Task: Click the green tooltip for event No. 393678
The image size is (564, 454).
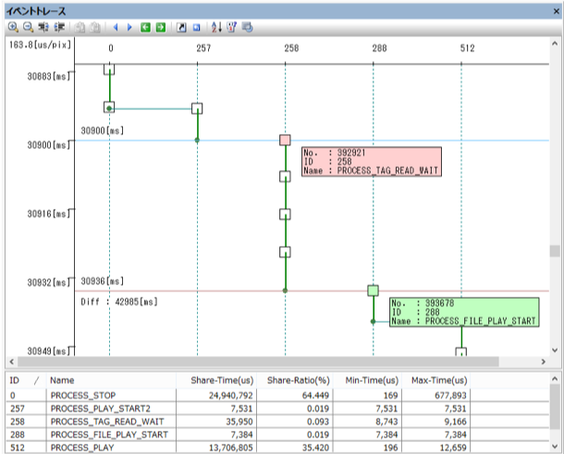Action: click(x=464, y=312)
